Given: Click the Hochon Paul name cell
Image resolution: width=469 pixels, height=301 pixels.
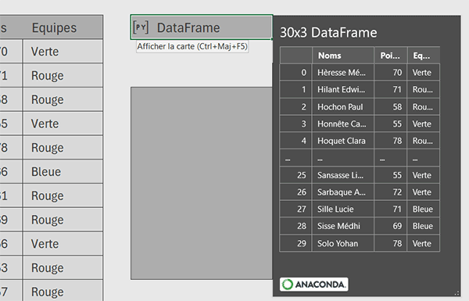Looking at the screenshot, I should coord(343,107).
